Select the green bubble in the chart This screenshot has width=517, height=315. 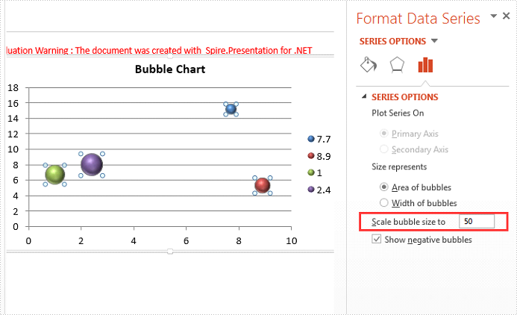click(54, 175)
